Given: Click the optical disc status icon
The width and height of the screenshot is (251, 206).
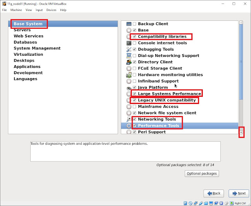Looking at the screenshot, I should [x=190, y=203].
